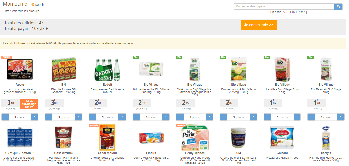Increase Bio Village emmental râpé quantity

pos(253,117)
